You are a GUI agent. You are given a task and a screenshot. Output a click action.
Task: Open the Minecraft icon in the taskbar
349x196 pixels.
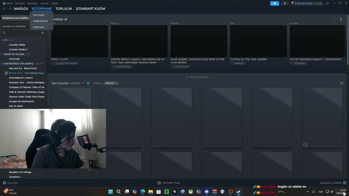click(167, 192)
